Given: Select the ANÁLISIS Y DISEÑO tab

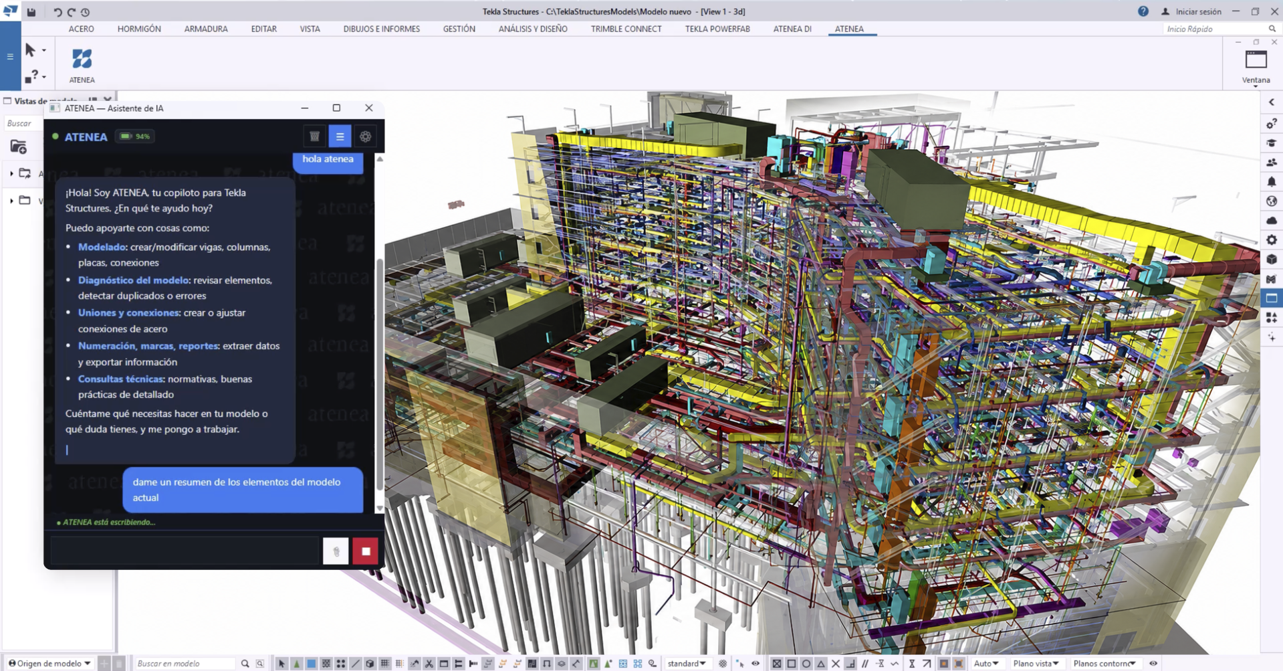Looking at the screenshot, I should 533,29.
